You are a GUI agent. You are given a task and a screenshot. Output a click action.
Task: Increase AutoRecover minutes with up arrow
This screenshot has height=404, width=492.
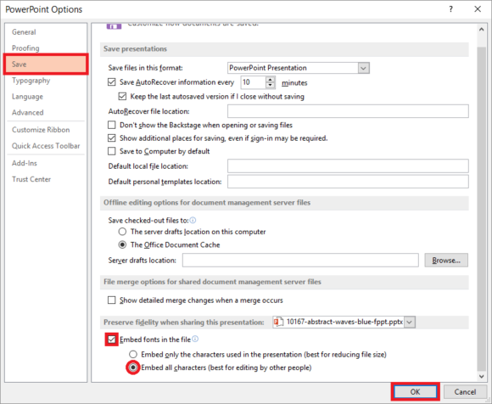pos(270,80)
